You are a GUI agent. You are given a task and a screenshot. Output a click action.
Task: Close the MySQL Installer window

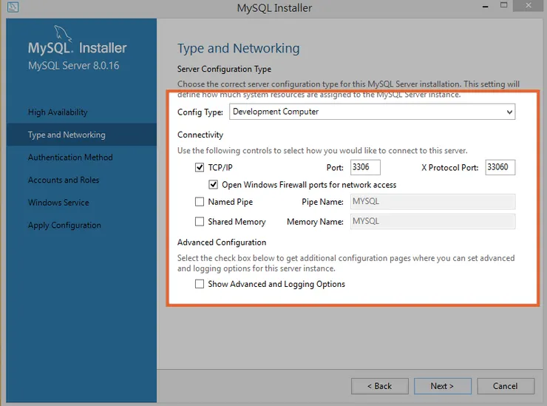529,6
